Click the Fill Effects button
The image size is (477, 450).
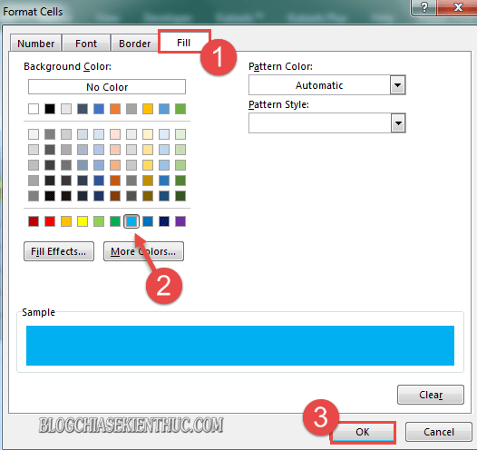tap(59, 251)
